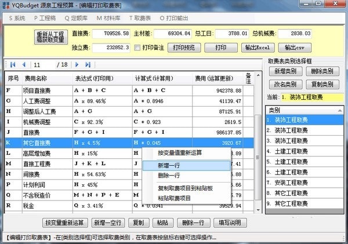348x244 pixels.
Task: Select the 不含税造价 row cell
Action: [48, 195]
